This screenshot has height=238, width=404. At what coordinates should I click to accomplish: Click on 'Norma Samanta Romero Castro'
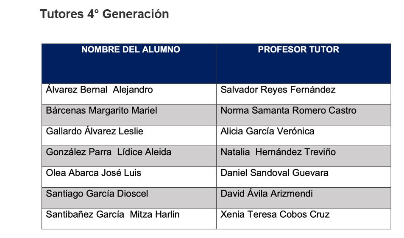[288, 110]
